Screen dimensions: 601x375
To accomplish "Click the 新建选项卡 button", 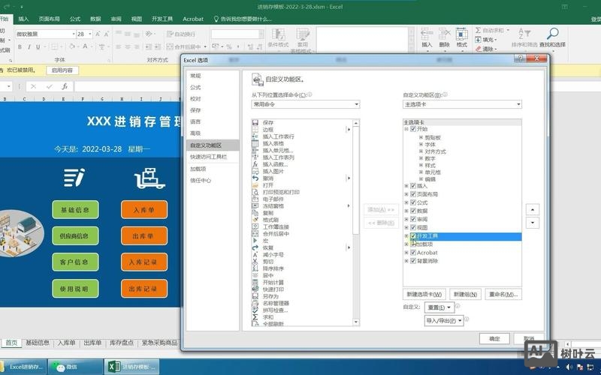I will [x=424, y=294].
